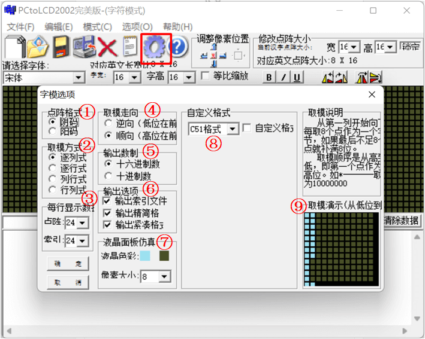
Task: Choose 顺向 (高位在前) direction
Action: [108, 135]
